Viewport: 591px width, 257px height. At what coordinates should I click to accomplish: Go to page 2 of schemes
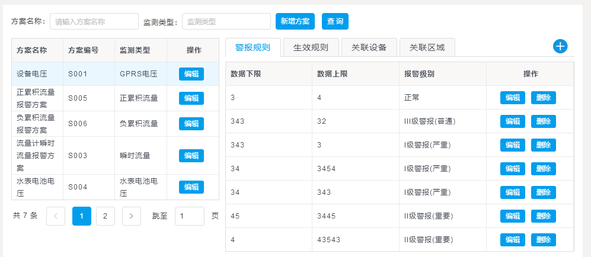[x=105, y=216]
